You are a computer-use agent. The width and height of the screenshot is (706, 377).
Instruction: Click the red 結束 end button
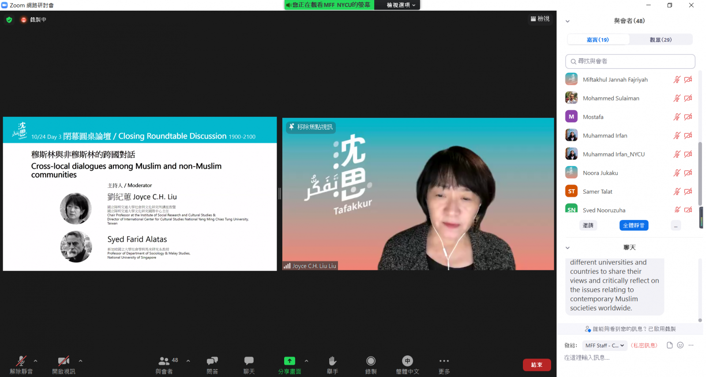(537, 365)
